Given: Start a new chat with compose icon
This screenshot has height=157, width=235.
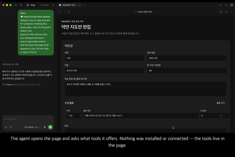Looking at the screenshot, I should pos(21,5).
